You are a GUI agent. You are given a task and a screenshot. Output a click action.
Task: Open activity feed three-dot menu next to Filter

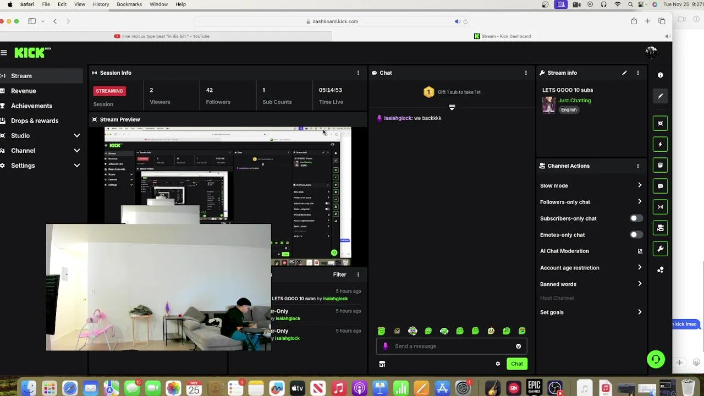point(358,274)
